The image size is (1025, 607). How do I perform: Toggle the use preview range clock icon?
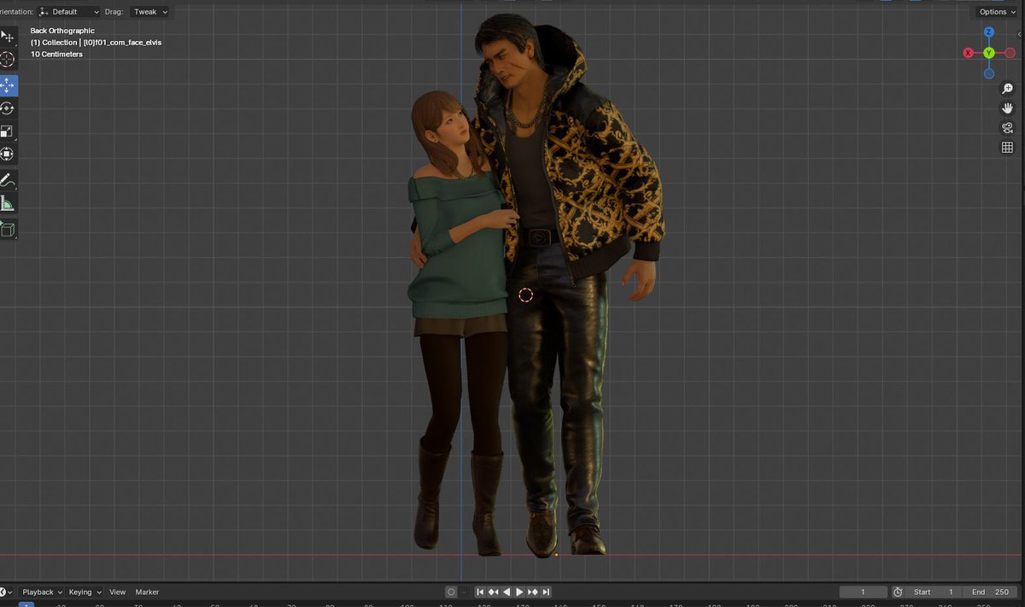point(898,592)
